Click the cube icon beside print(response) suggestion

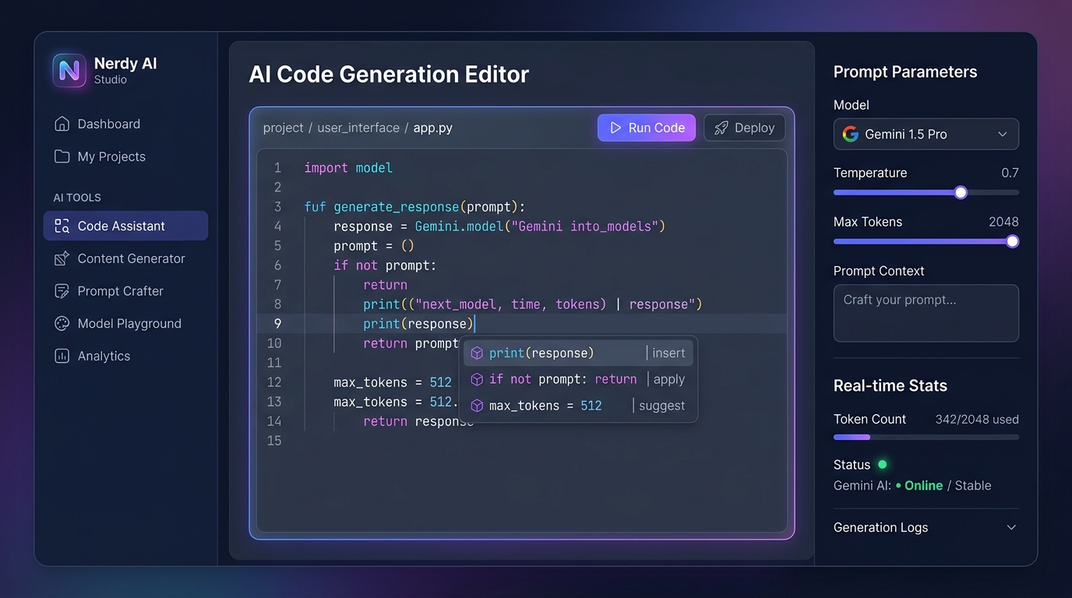pos(477,354)
